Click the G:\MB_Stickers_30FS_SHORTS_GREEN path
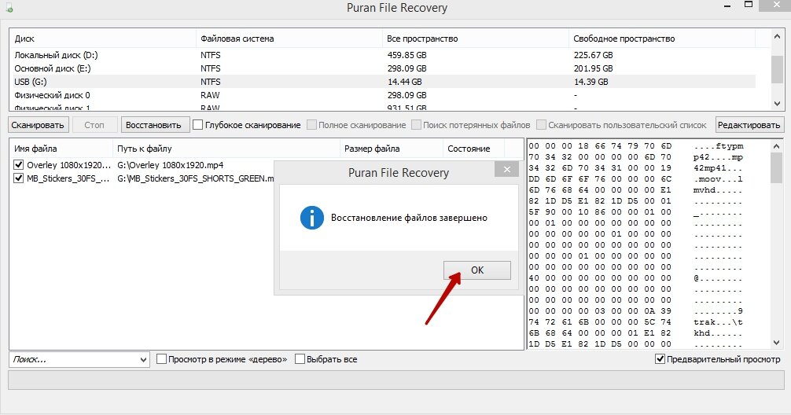Viewport: 791px width, 415px height. coord(196,178)
